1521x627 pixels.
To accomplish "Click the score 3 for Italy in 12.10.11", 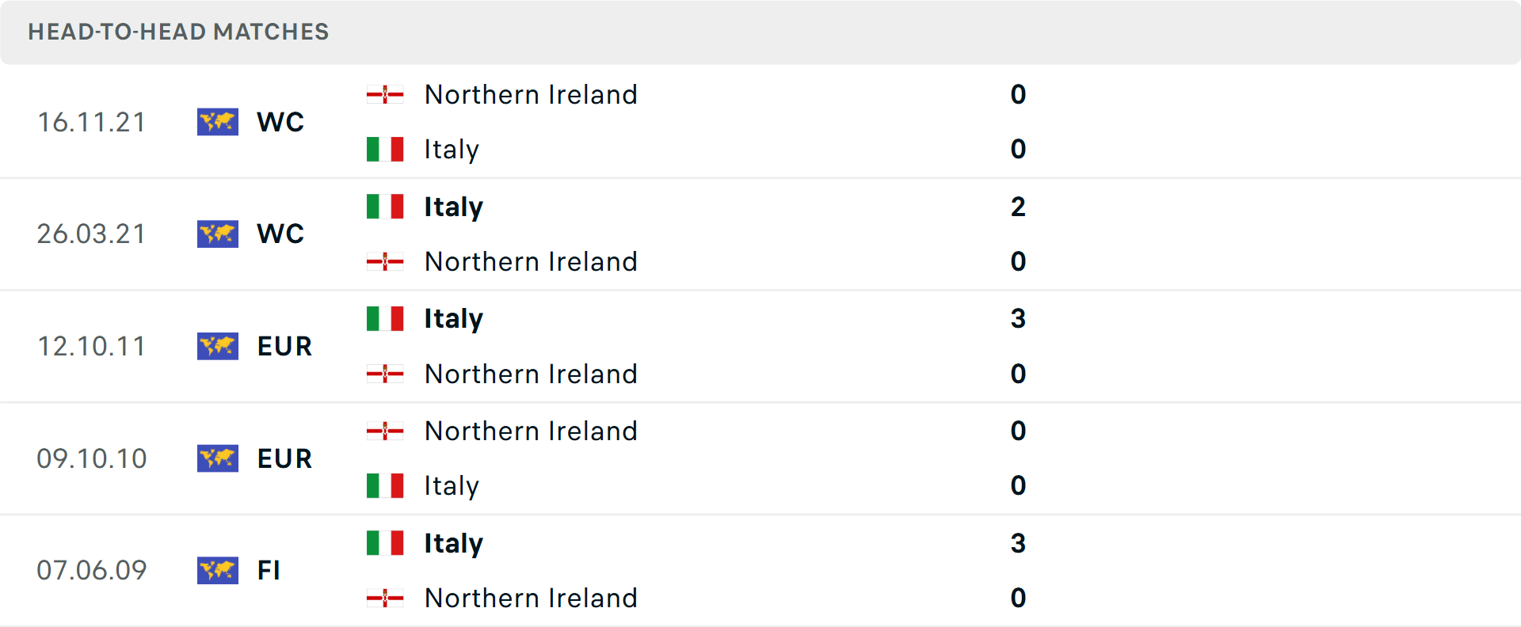I will tap(1019, 319).
